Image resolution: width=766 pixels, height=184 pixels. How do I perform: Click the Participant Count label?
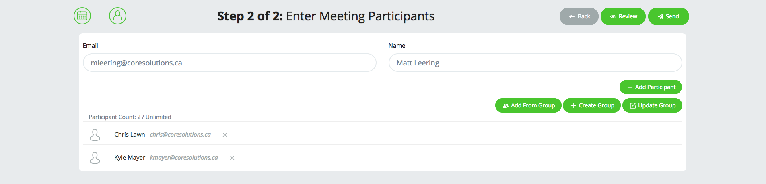point(130,117)
